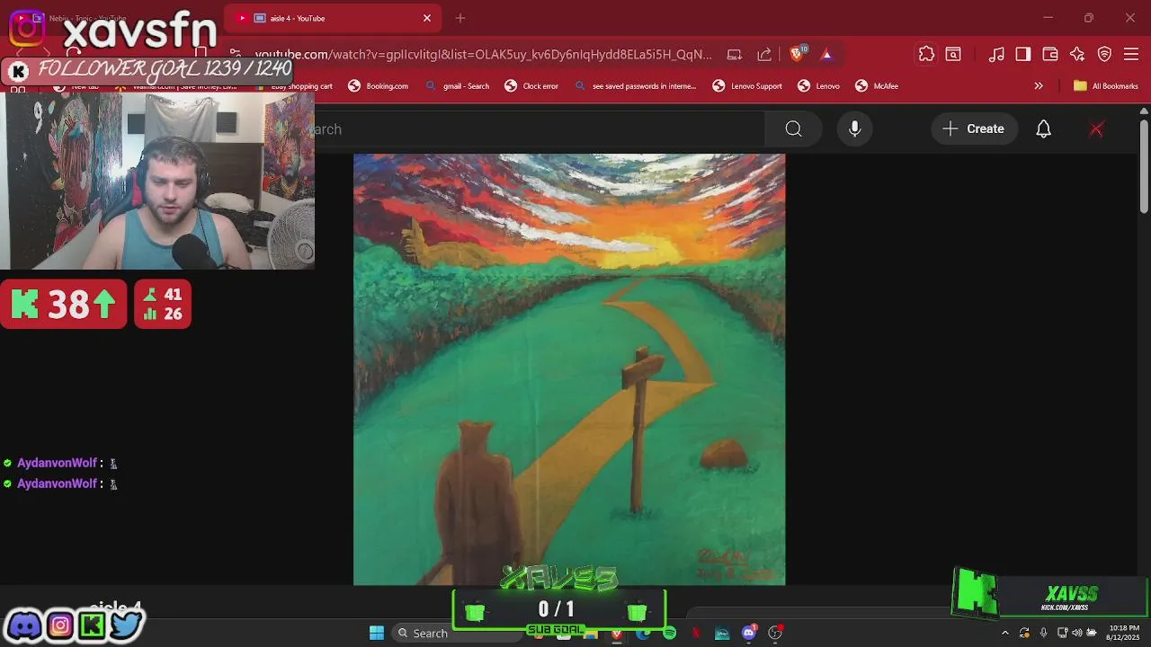The image size is (1151, 647).
Task: Open the media playlist music-note icon
Action: pyautogui.click(x=996, y=55)
